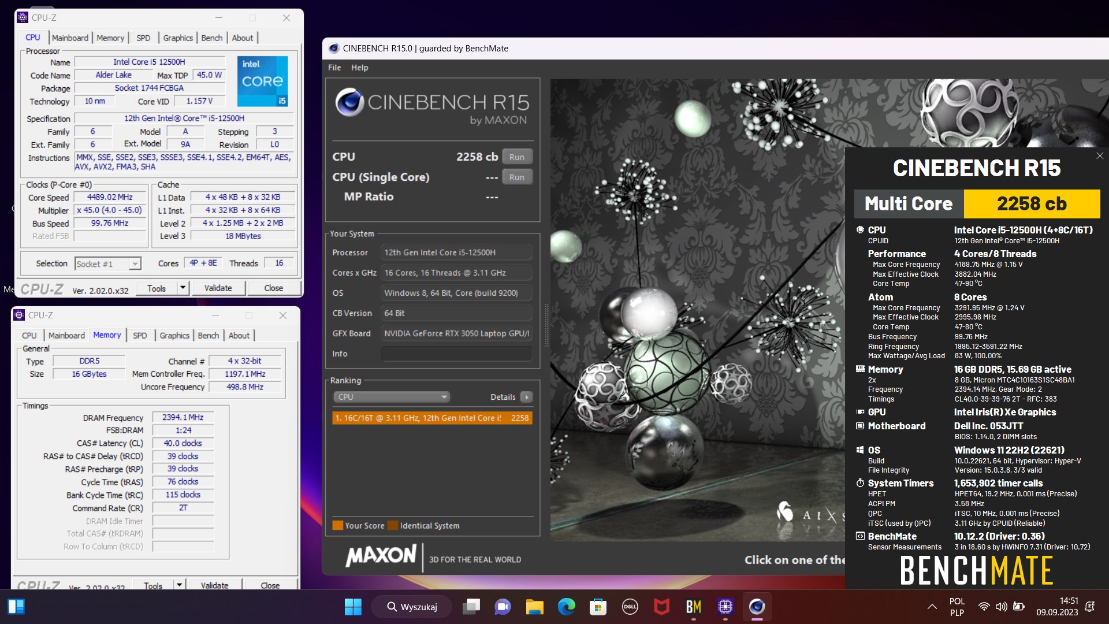1109x624 pixels.
Task: Open SPD tab in top CPU-Z window
Action: (x=143, y=38)
